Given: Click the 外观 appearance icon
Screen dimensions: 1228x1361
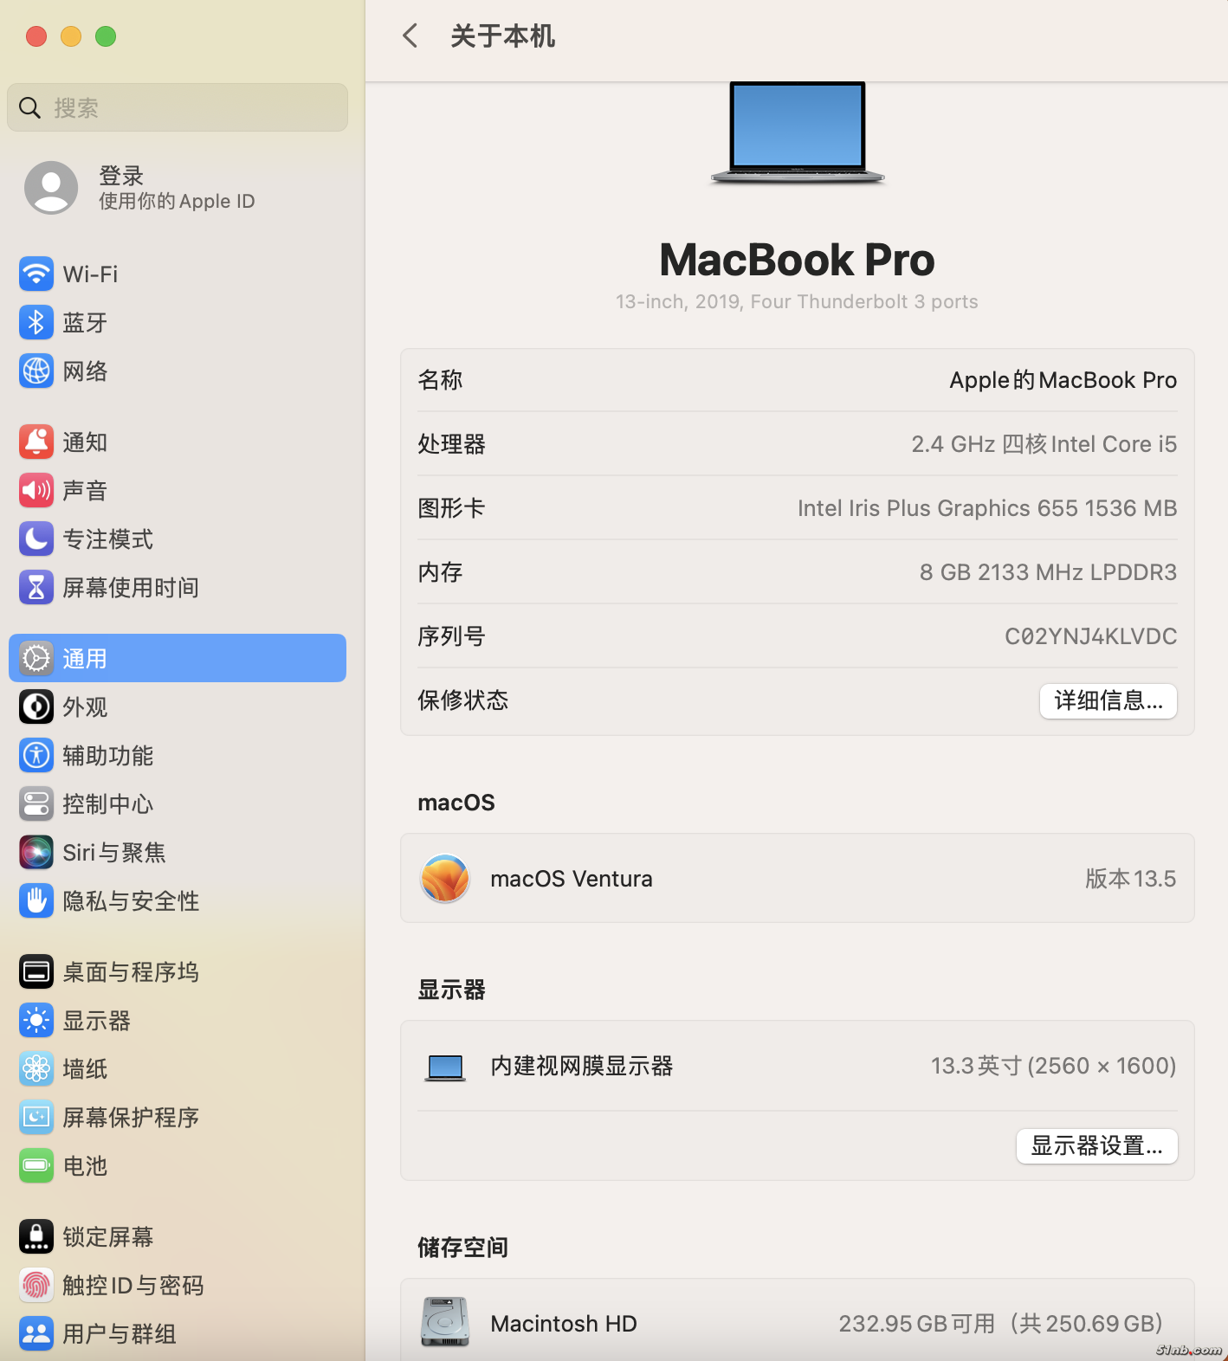Looking at the screenshot, I should click(36, 706).
